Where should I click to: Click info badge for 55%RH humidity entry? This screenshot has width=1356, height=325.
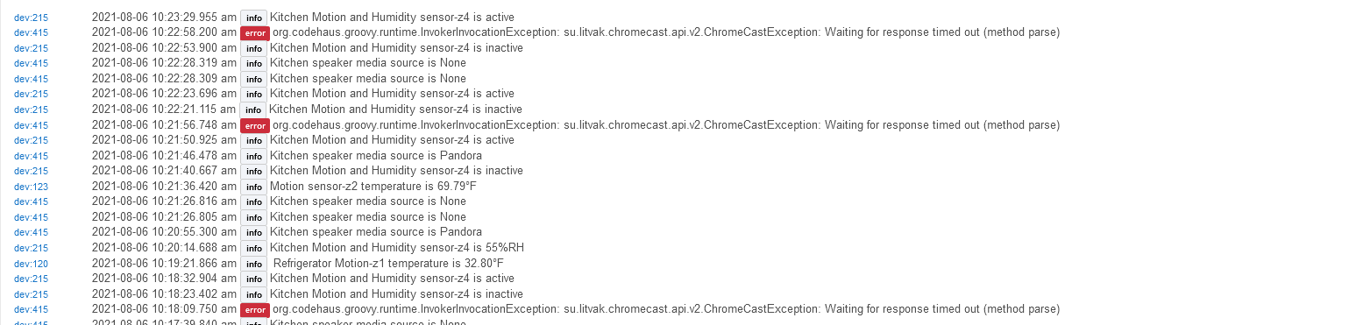pyautogui.click(x=253, y=248)
